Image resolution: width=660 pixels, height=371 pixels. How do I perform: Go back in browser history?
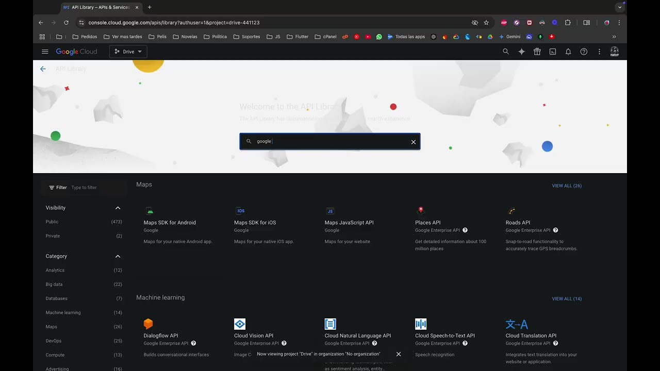(x=41, y=23)
